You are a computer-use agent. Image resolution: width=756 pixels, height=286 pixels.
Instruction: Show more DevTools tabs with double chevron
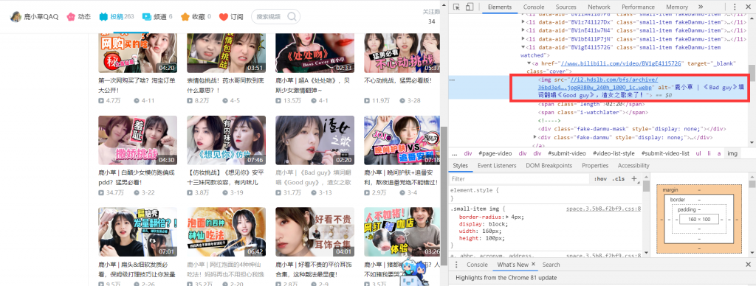(x=700, y=7)
